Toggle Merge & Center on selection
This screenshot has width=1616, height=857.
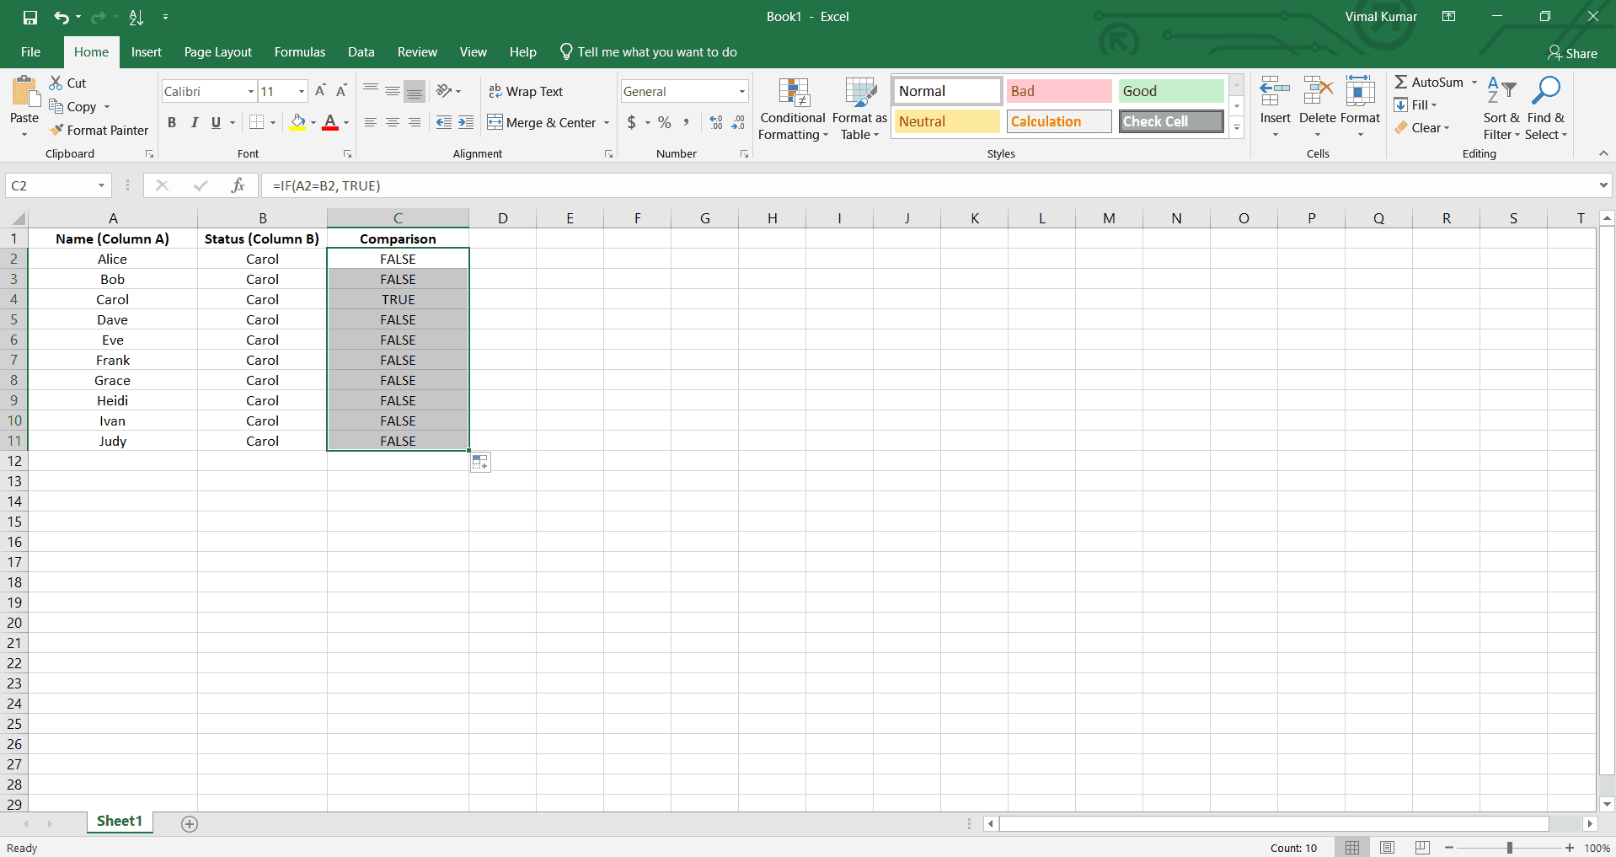[x=542, y=122]
